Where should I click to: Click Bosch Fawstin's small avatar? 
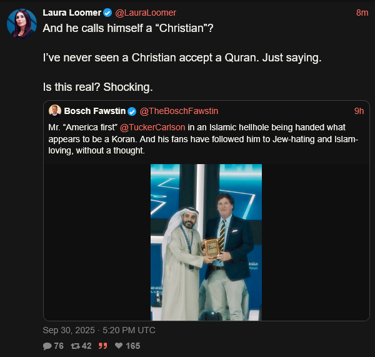pyautogui.click(x=54, y=111)
